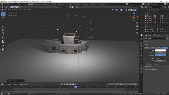Open the World properties tab
The image size is (169, 95).
pyautogui.click(x=142, y=55)
